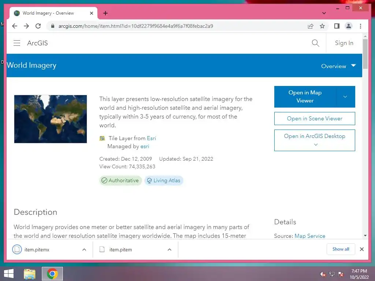Expand the item.pitem download options chevron
Viewport: 375px width, 281px height.
[x=170, y=250]
